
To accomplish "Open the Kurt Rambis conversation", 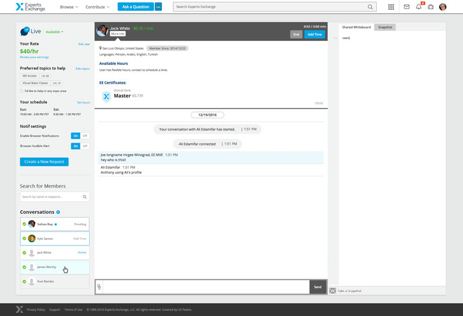I will pos(54,281).
